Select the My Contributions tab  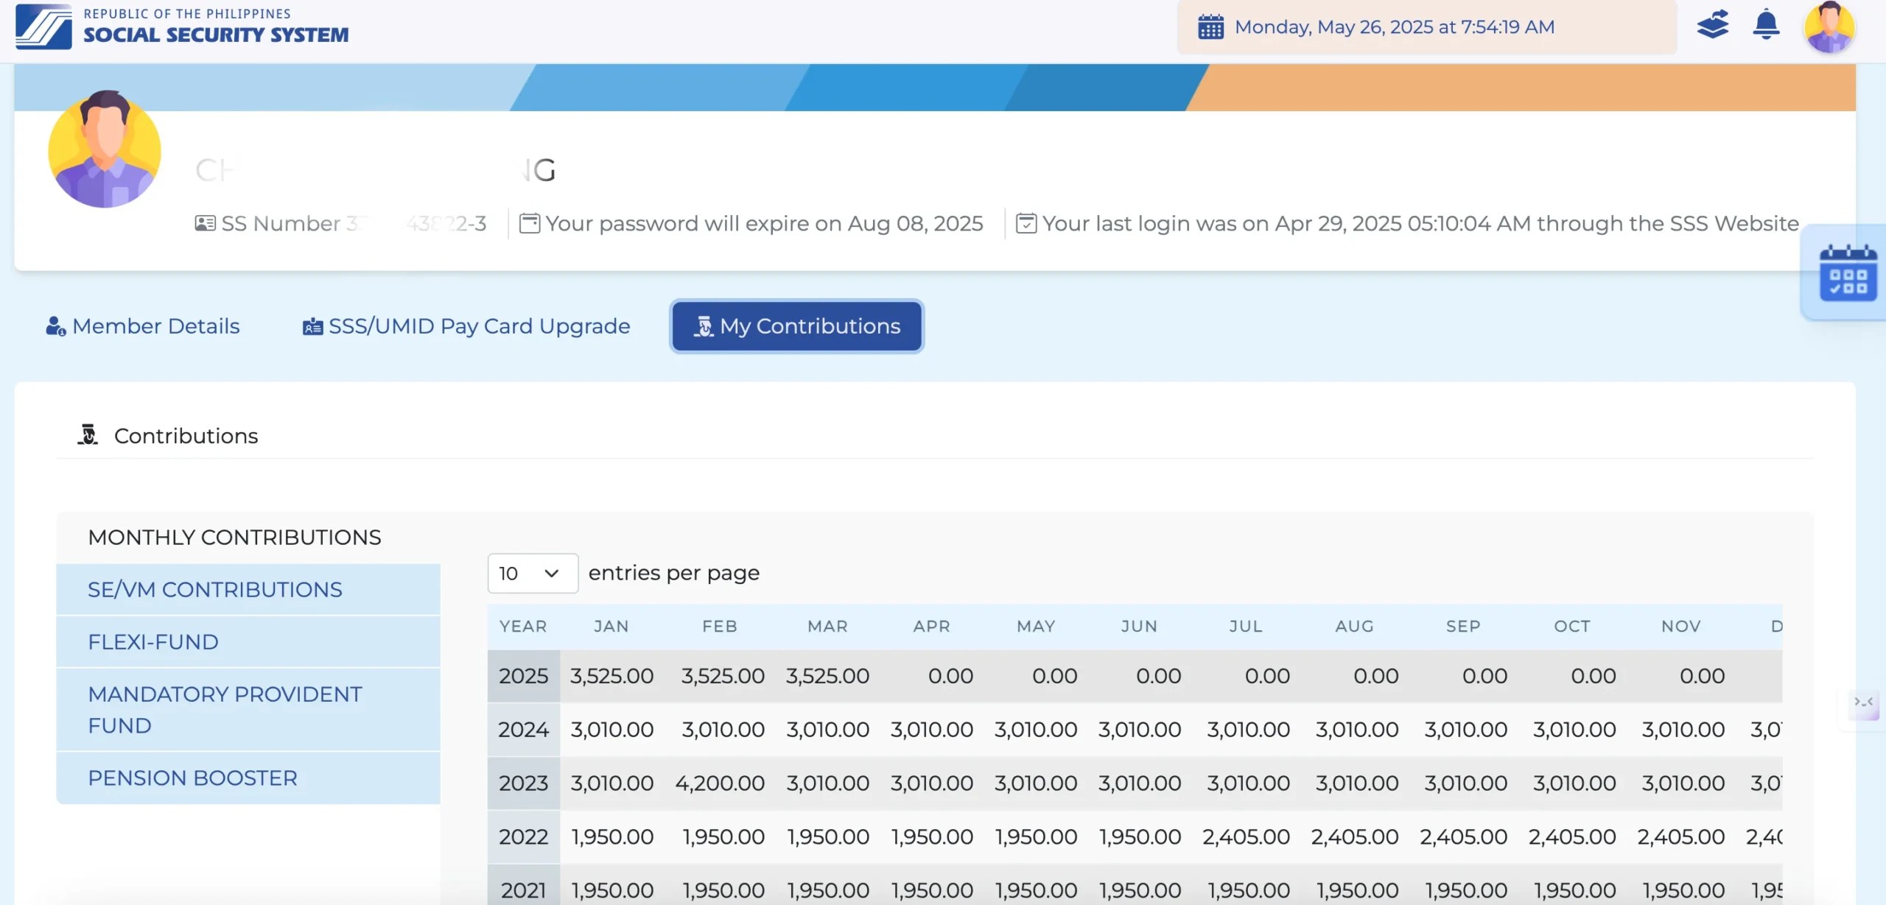tap(796, 326)
